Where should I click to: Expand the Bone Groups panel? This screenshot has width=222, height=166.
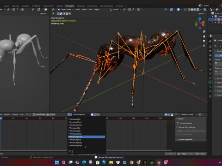[x=218, y=78]
